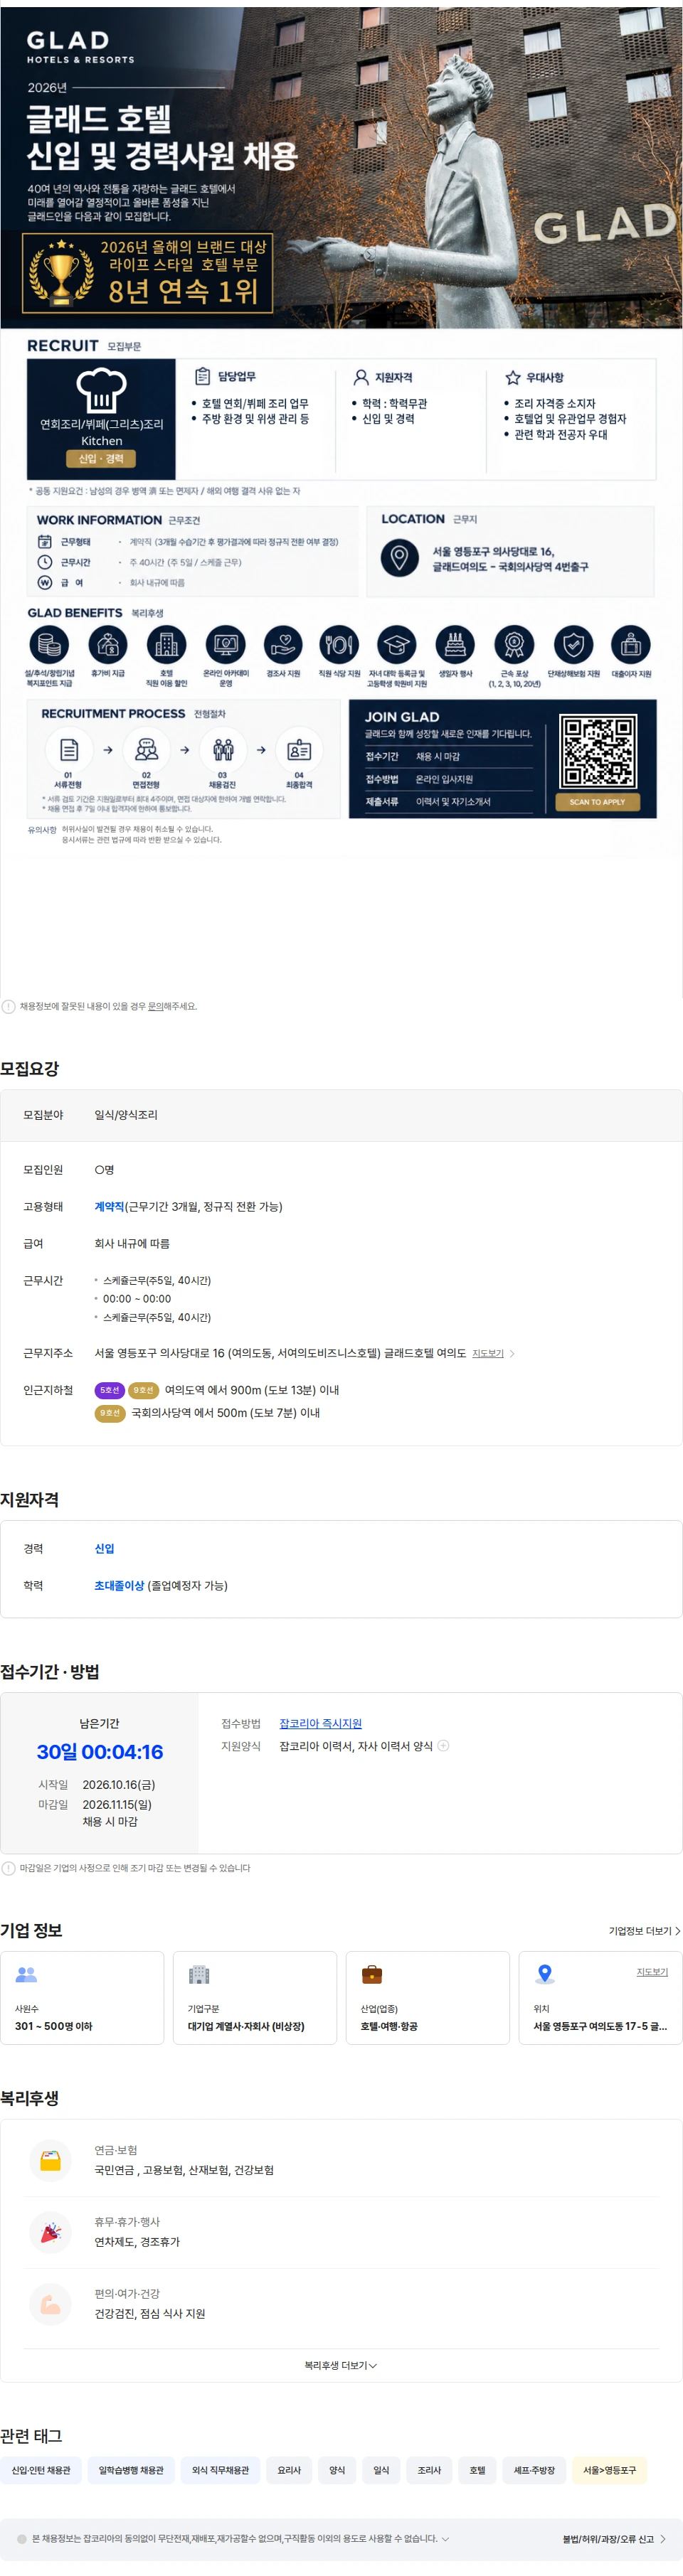The image size is (683, 2576).
Task: Select the 외식 직무채용관 tag
Action: tap(221, 2470)
